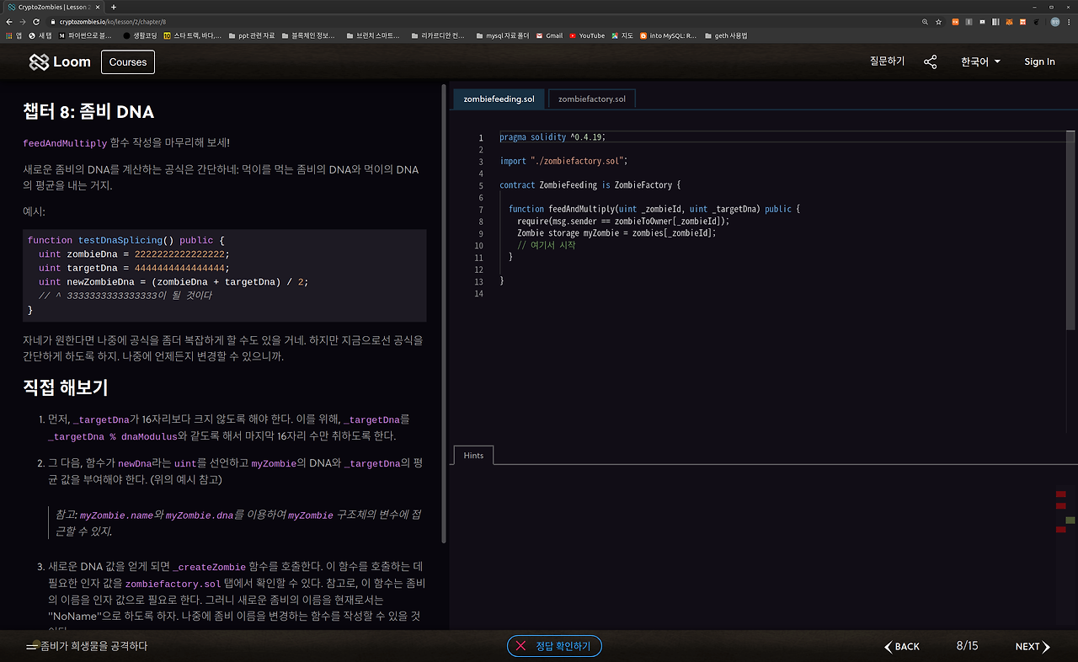Open the chapter list hamburger menu
1078x662 pixels.
32,647
